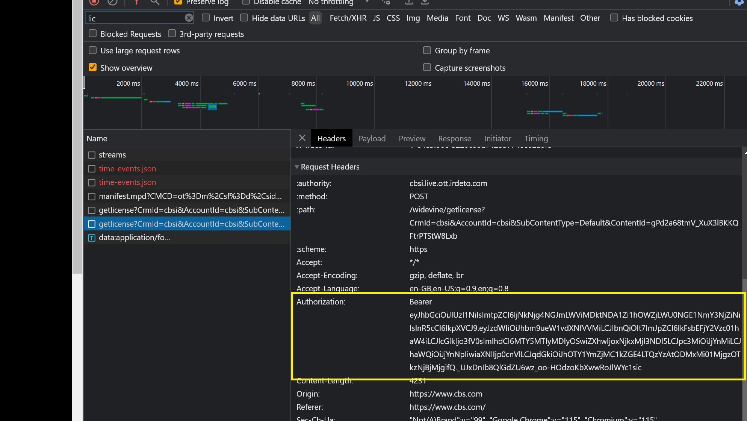Import HAR file icon
The image size is (747, 421).
click(x=409, y=2)
